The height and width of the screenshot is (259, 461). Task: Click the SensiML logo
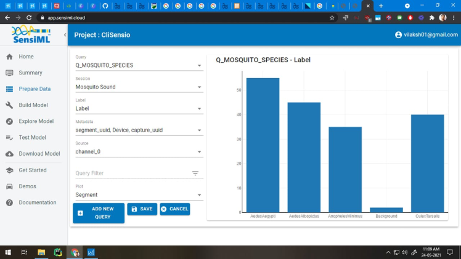click(x=31, y=34)
